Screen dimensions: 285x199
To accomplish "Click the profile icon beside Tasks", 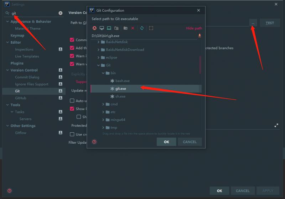I will coord(61,112).
